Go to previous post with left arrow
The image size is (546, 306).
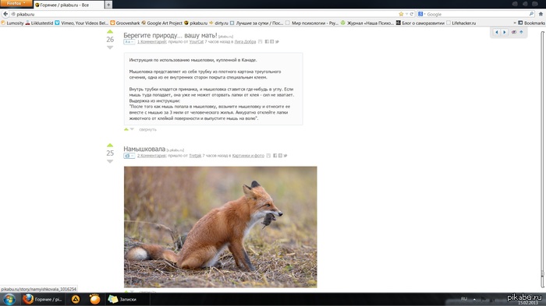[497, 32]
